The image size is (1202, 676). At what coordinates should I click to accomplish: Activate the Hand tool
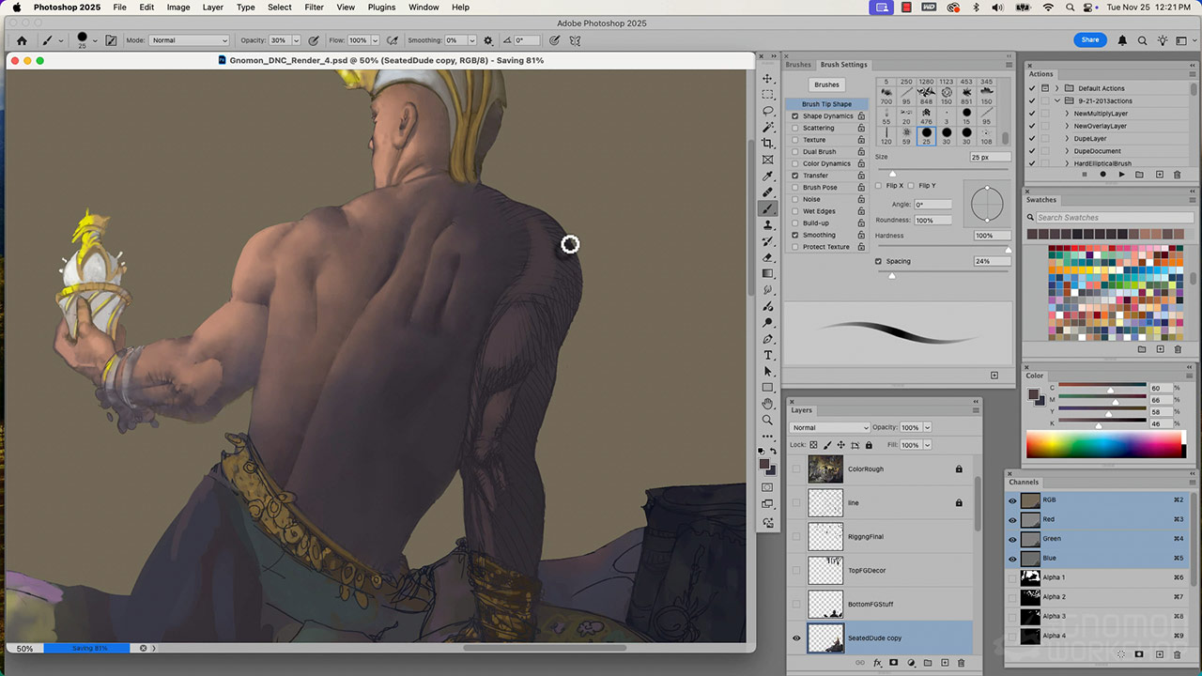[x=768, y=404]
